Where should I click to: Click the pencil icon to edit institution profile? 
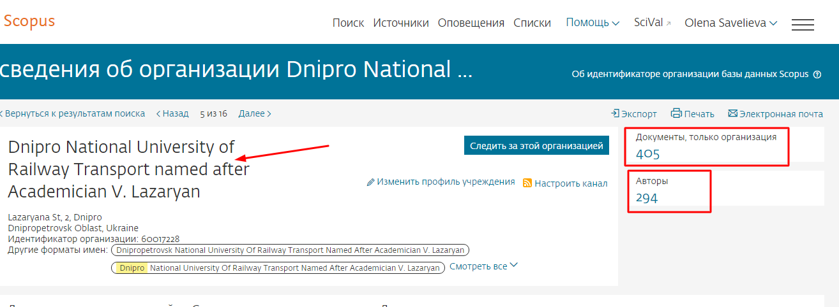370,182
